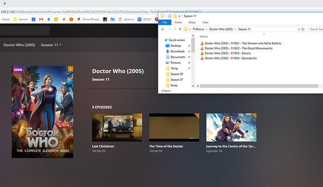
Task: Go back in File Explorer
Action: coord(163,29)
